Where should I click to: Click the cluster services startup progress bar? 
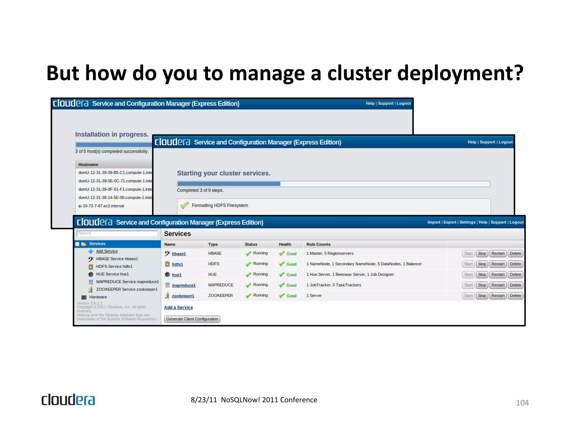click(334, 184)
